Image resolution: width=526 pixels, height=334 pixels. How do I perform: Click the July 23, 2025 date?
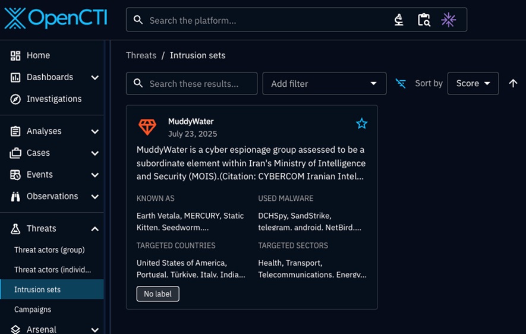[x=193, y=134]
